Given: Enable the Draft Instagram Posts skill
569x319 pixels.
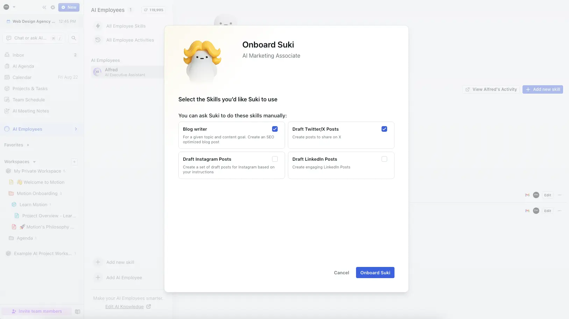Looking at the screenshot, I should [x=275, y=159].
